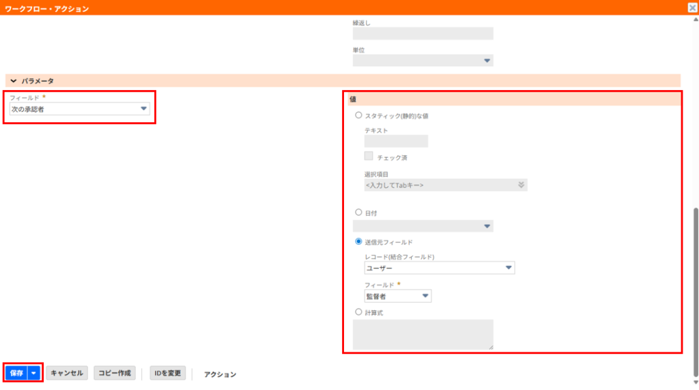The width and height of the screenshot is (699, 390).
Task: Click the double-chevron icon in 選択項目
Action: point(521,185)
